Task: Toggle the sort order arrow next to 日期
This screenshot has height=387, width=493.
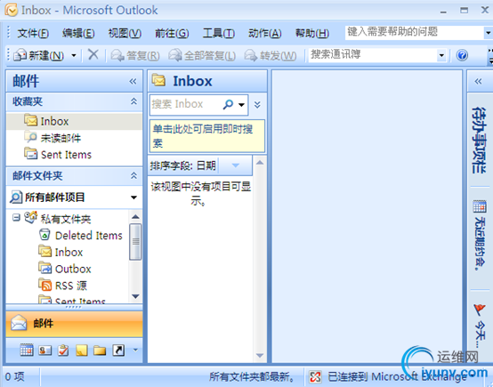Action: (x=236, y=165)
